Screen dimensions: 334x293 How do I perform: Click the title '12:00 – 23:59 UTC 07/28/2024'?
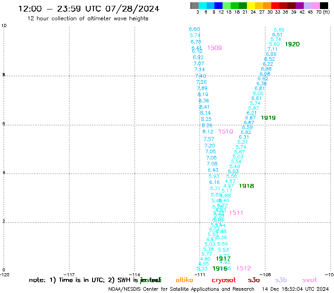(x=89, y=9)
